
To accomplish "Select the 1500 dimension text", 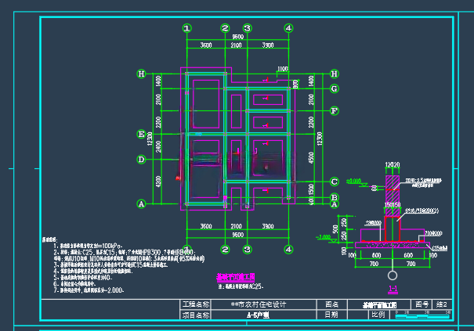I will [x=311, y=189].
